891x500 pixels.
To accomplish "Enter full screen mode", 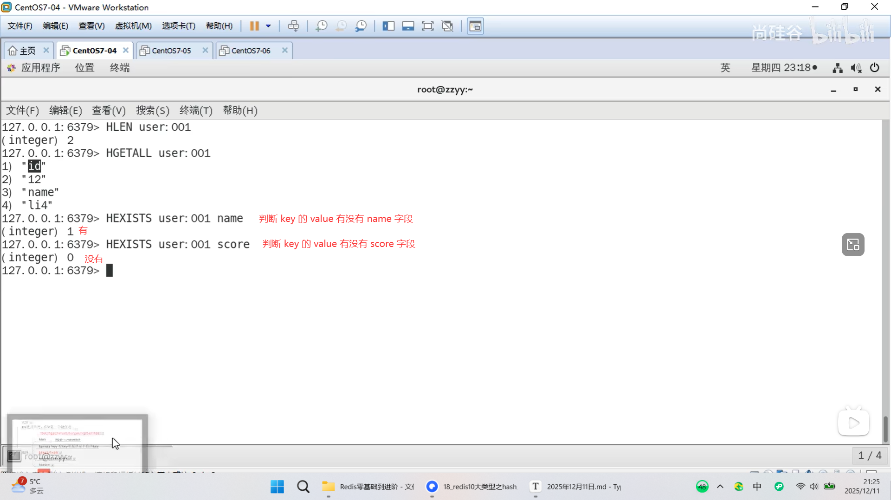I will click(x=427, y=26).
